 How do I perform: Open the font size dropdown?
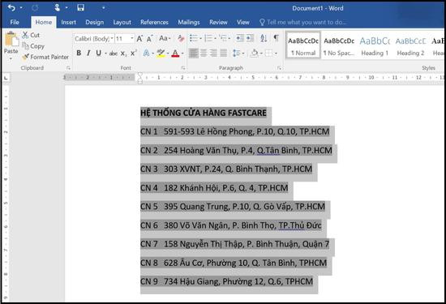click(132, 38)
